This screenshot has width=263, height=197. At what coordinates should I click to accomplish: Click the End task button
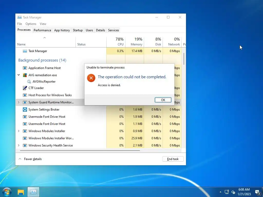click(x=173, y=159)
